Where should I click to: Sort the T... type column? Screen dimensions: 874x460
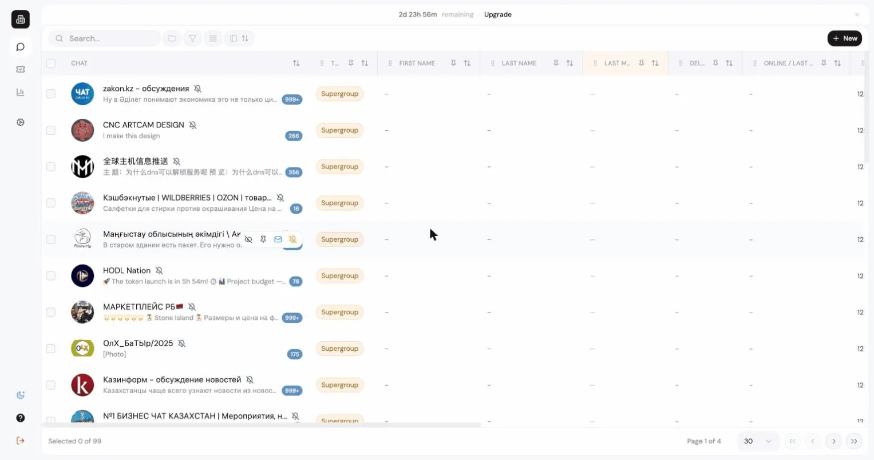coord(365,63)
